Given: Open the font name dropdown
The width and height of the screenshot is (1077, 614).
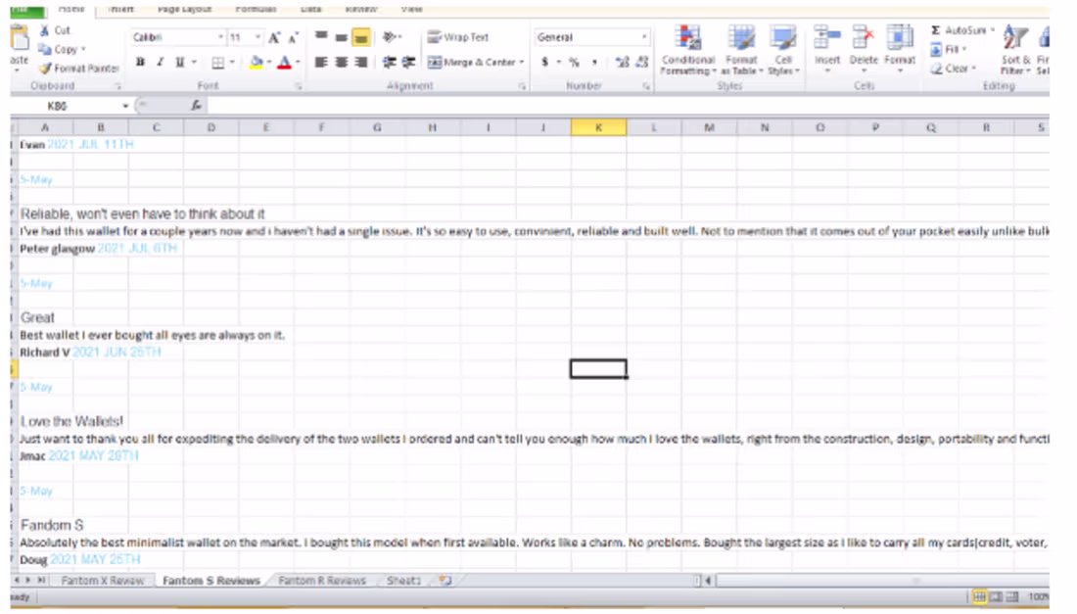Looking at the screenshot, I should click(x=220, y=37).
